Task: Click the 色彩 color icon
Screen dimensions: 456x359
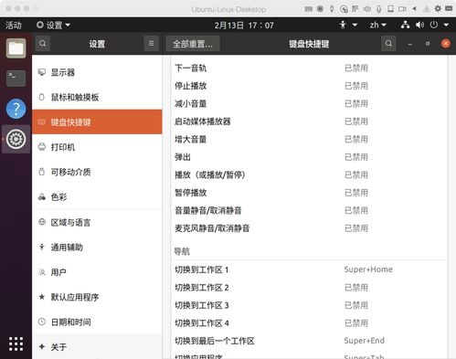Action: point(42,197)
